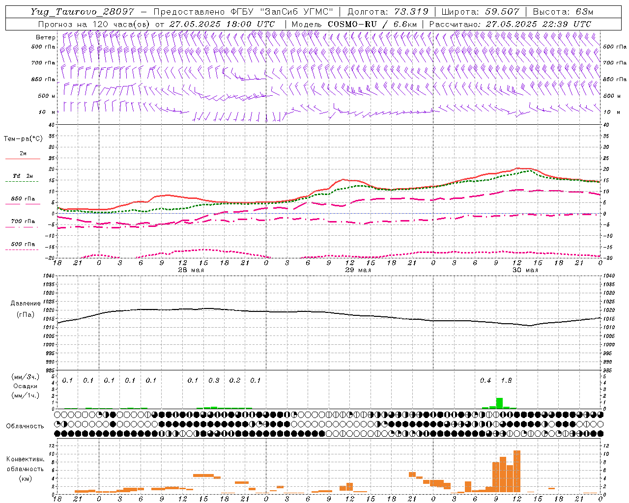629x503 pixels.
Task: Click the 'Высота: 63м' header entry
Action: 562,12
